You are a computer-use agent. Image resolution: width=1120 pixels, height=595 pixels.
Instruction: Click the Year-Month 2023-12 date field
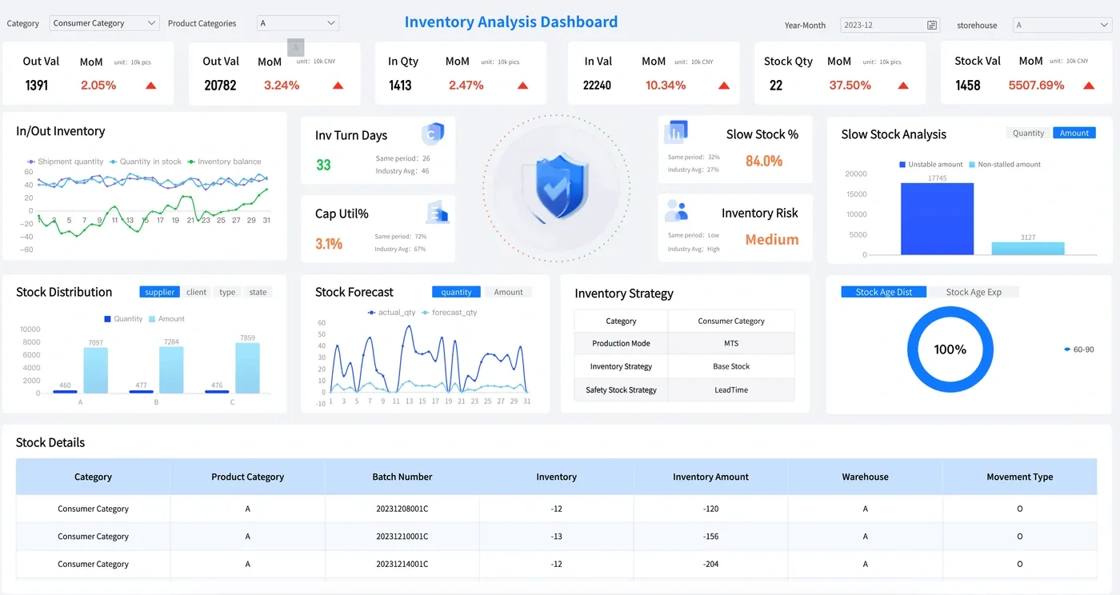890,25
